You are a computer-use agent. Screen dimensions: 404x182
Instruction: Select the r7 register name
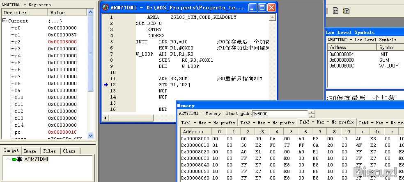[x=18, y=76]
